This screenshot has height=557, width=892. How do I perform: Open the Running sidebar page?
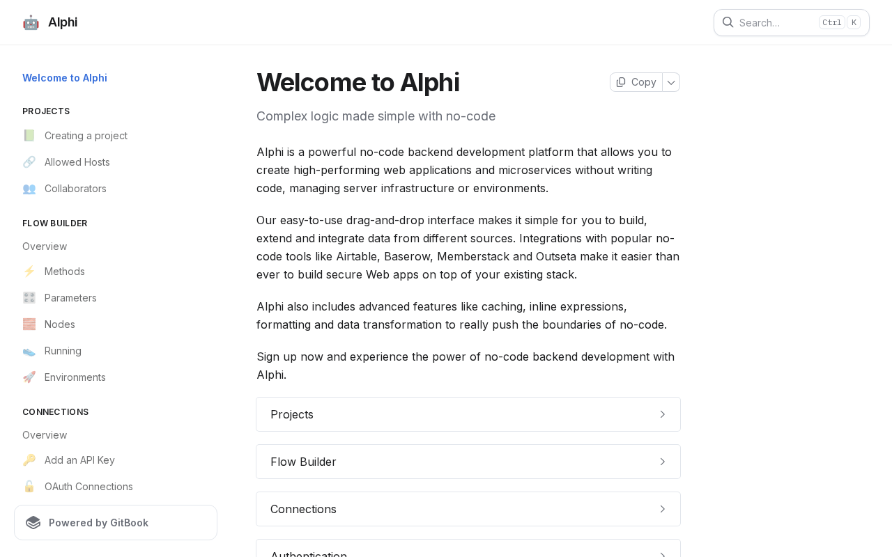tap(63, 351)
